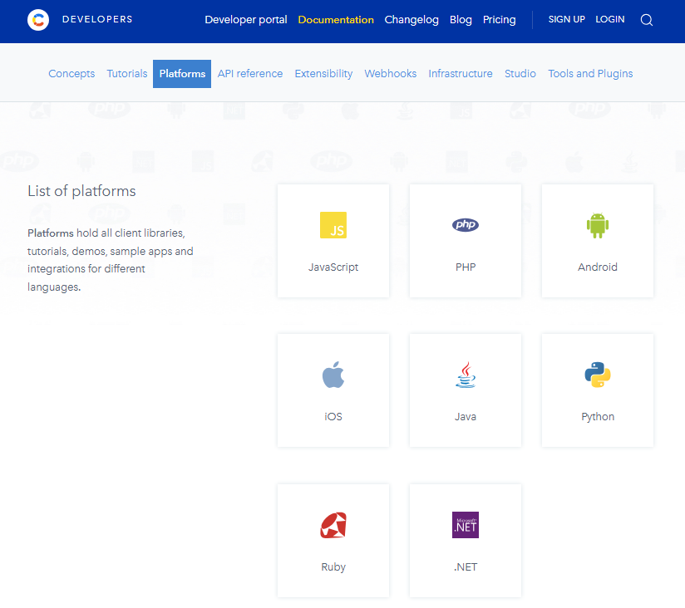Click the Apple logo for iOS
Viewport: 685px width, 608px height.
pyautogui.click(x=333, y=375)
